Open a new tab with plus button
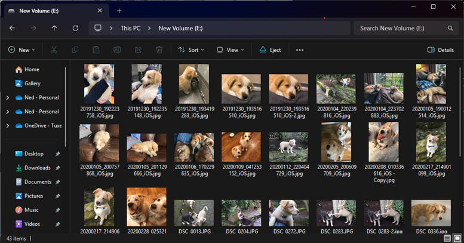The height and width of the screenshot is (243, 464). [x=119, y=11]
